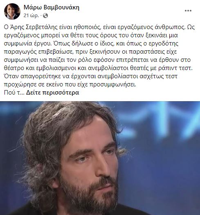200x215 pixels.
Task: Click the word "παραστάσεις" in the post text
Action: 146,52
